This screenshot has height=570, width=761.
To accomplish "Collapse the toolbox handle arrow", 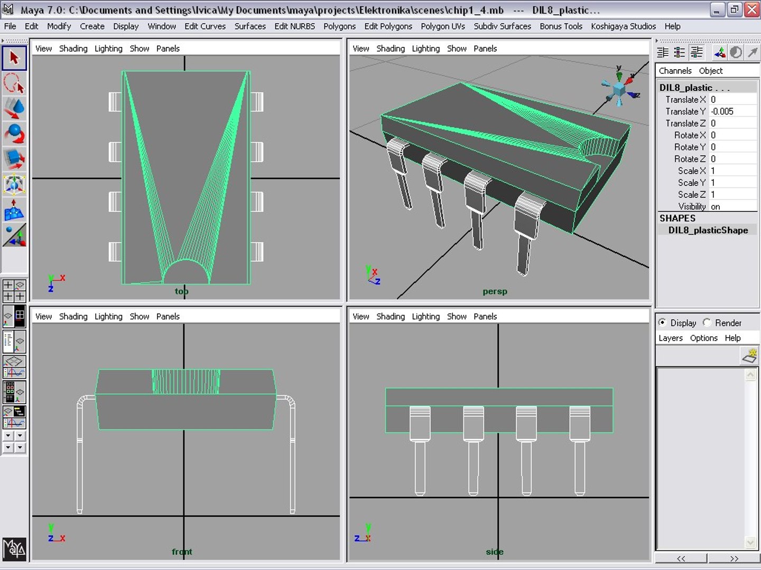I will 3,40.
